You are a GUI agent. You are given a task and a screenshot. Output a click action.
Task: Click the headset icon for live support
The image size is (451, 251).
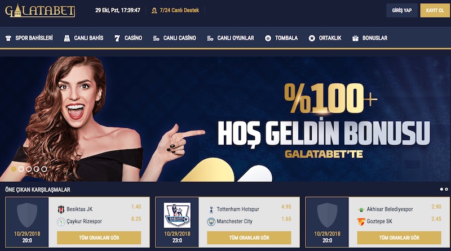tap(154, 11)
